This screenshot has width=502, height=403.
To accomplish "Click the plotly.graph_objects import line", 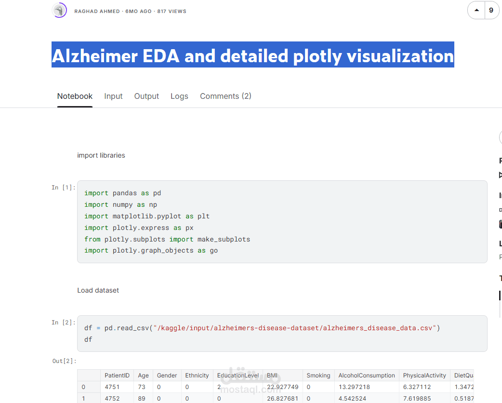I will pyautogui.click(x=151, y=251).
